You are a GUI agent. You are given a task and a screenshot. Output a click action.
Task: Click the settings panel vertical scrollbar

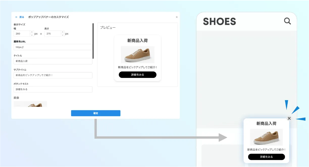click(x=93, y=41)
